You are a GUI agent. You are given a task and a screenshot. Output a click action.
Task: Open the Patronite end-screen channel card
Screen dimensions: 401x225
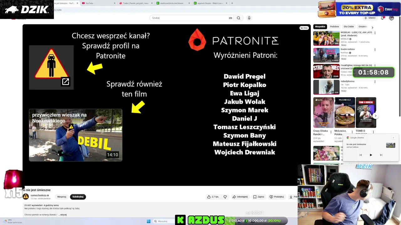click(x=51, y=67)
